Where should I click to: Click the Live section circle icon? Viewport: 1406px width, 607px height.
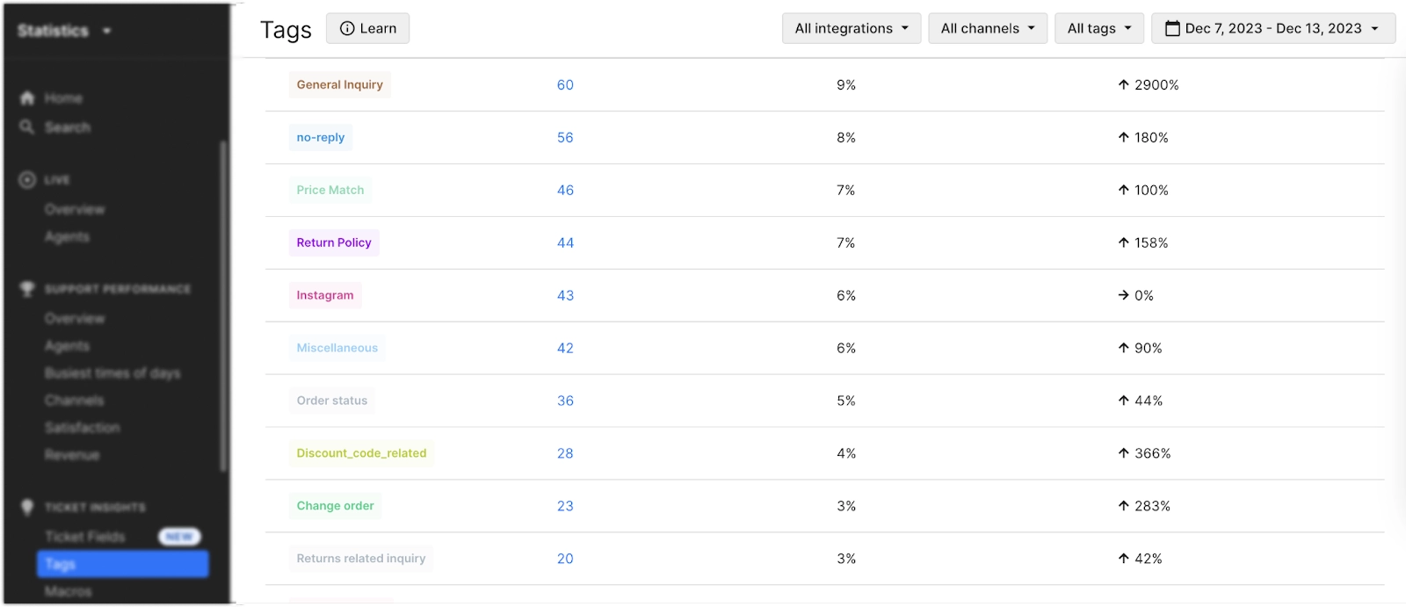pyautogui.click(x=27, y=180)
